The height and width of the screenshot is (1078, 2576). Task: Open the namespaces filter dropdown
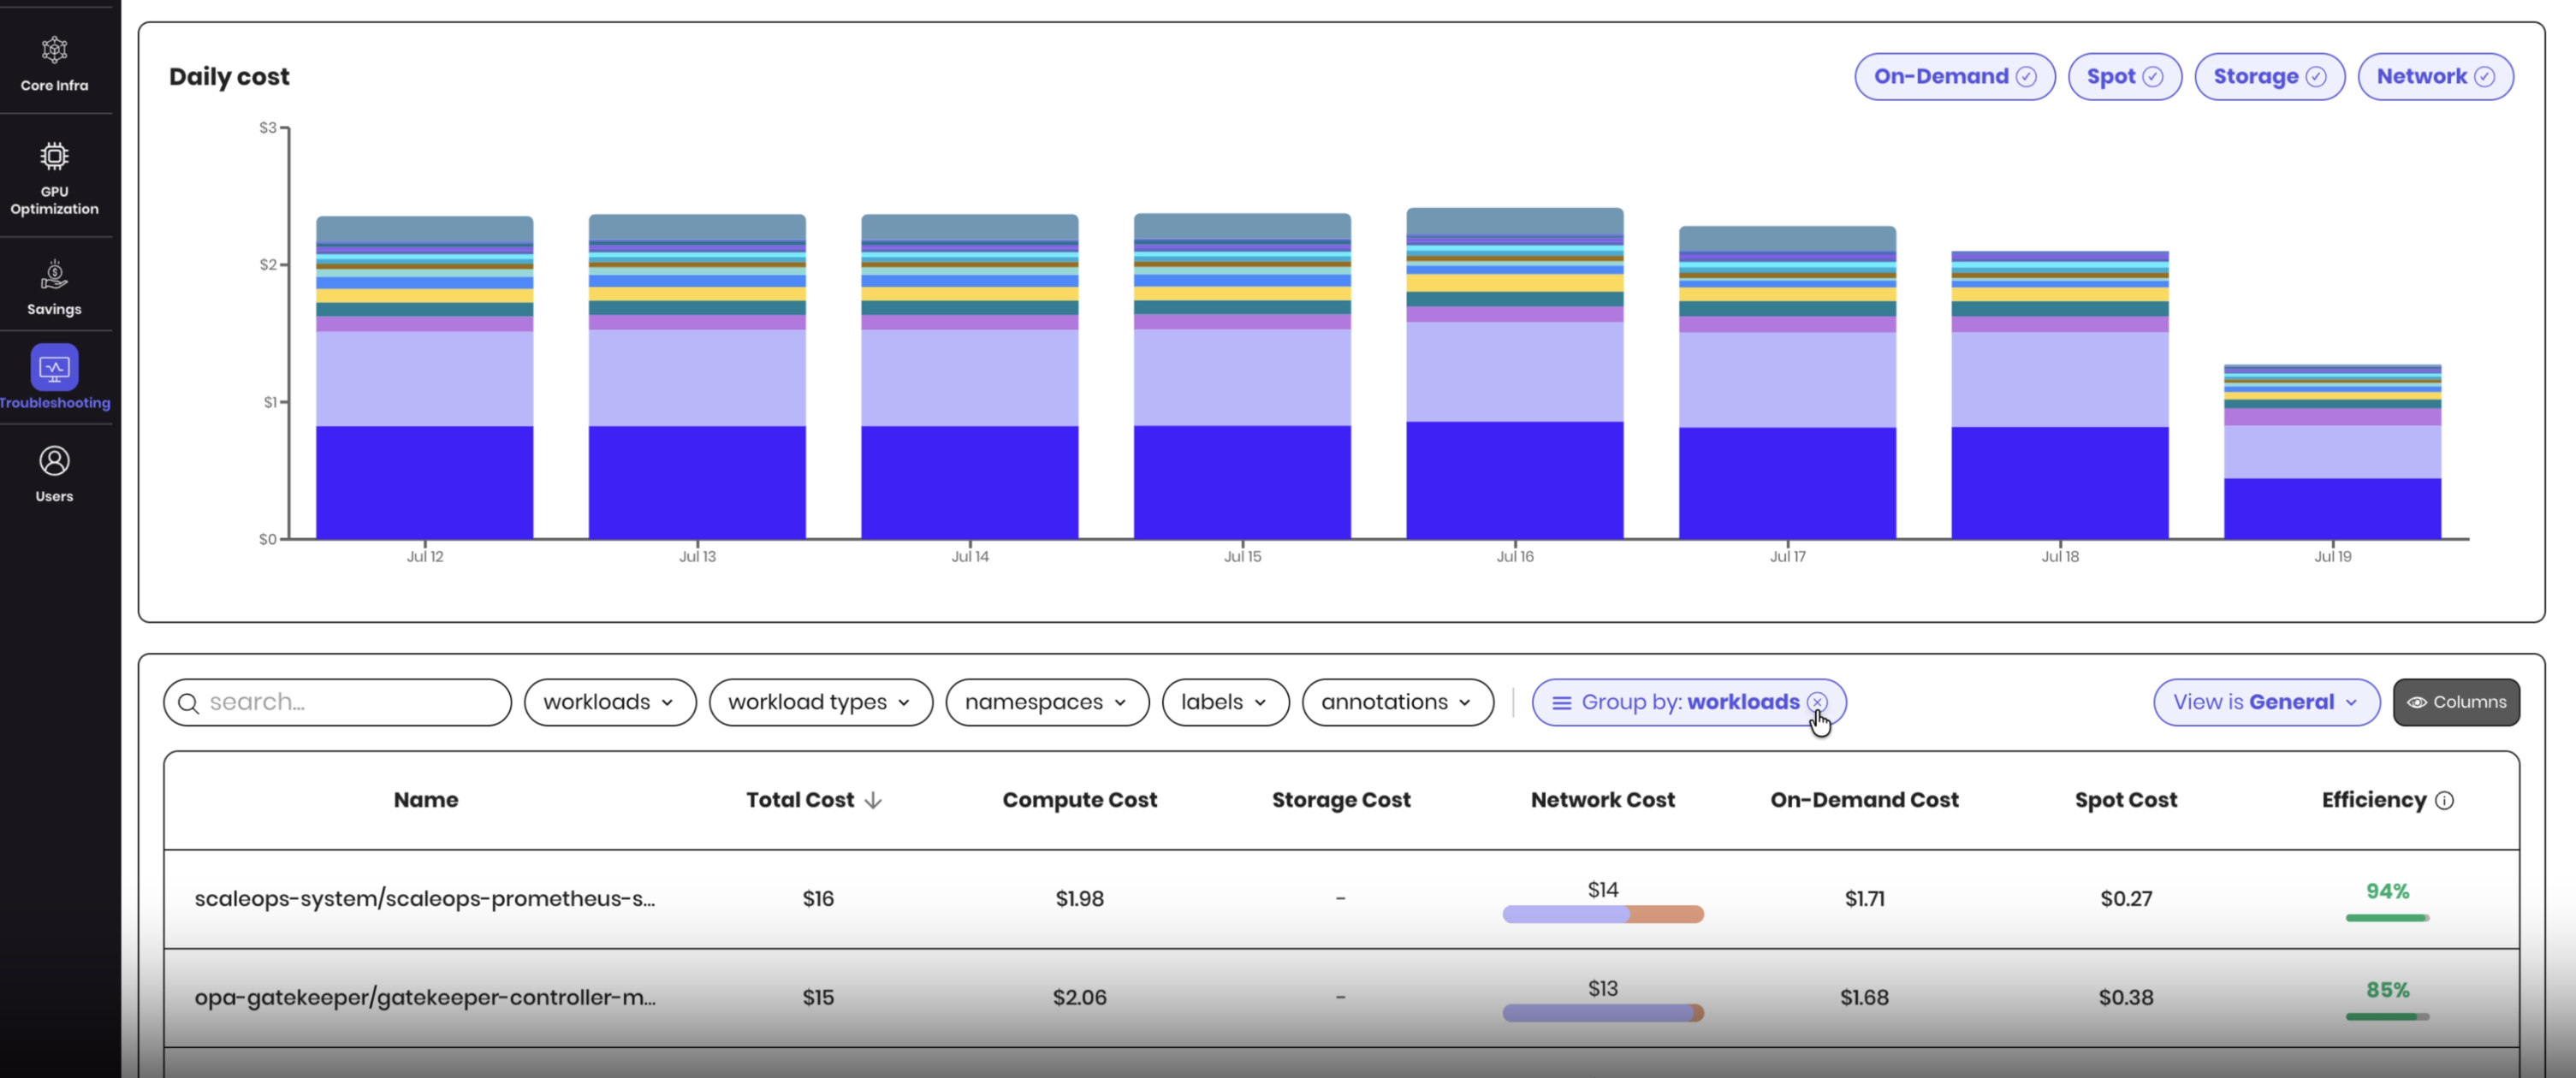1047,703
